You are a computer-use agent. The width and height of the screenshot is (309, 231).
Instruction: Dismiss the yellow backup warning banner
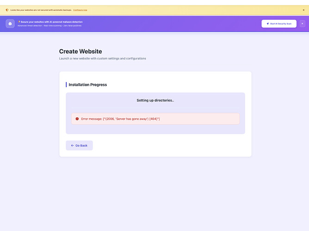pos(303,10)
